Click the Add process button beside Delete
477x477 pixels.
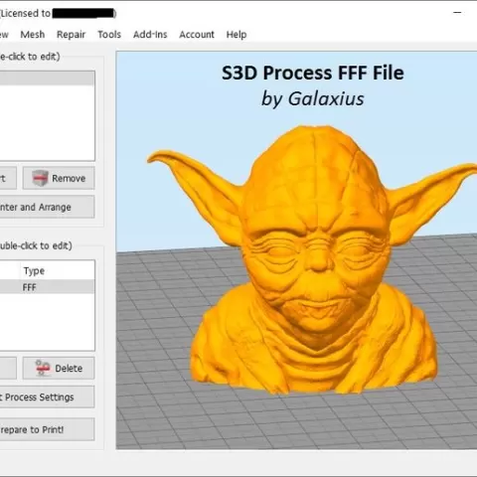click(8, 368)
